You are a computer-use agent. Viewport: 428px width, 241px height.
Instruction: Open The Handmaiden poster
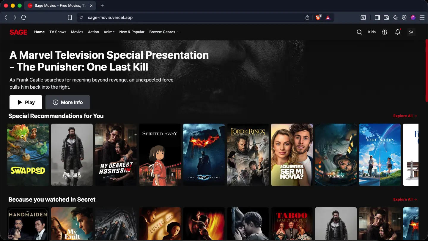(x=28, y=224)
